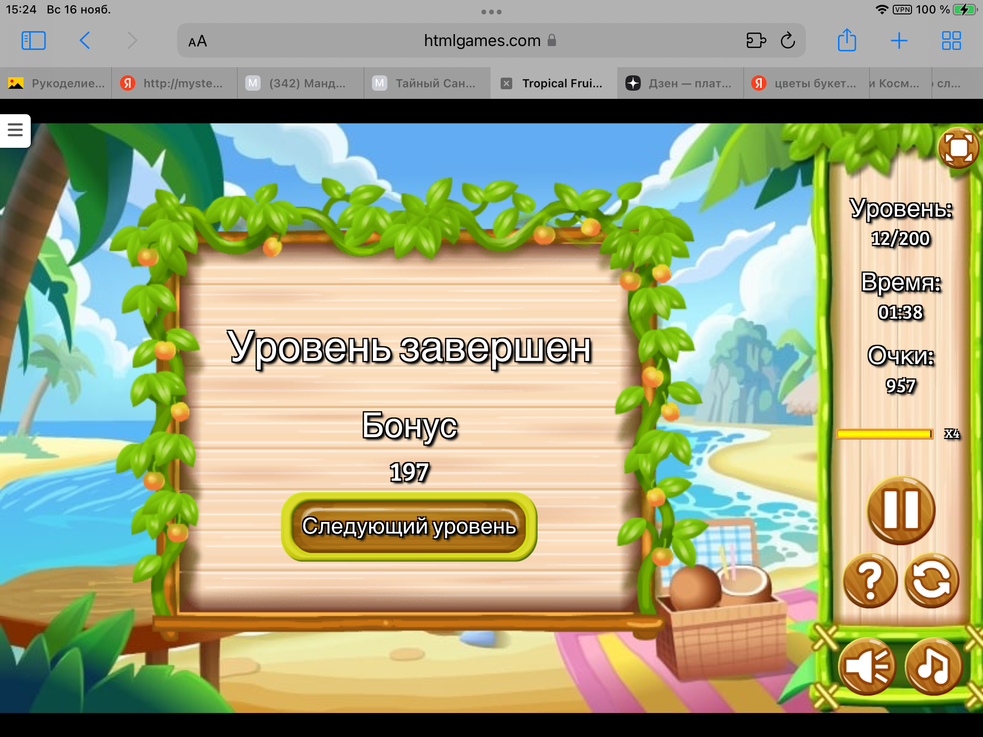Go back to the previous page
Image resolution: width=983 pixels, height=737 pixels.
[x=85, y=41]
